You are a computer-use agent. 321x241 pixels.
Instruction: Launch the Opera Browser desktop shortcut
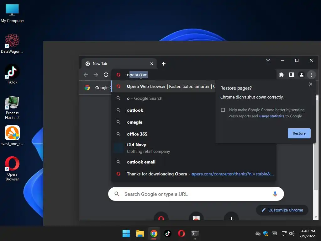tap(12, 169)
